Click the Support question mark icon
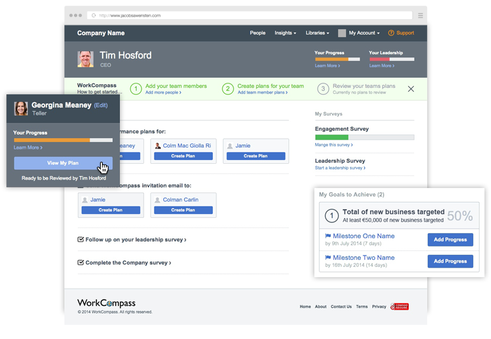This screenshot has width=491, height=339. [391, 33]
